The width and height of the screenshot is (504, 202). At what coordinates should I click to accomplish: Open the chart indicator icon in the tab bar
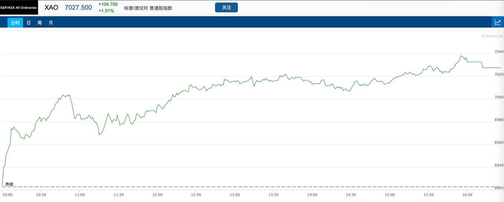(x=498, y=22)
